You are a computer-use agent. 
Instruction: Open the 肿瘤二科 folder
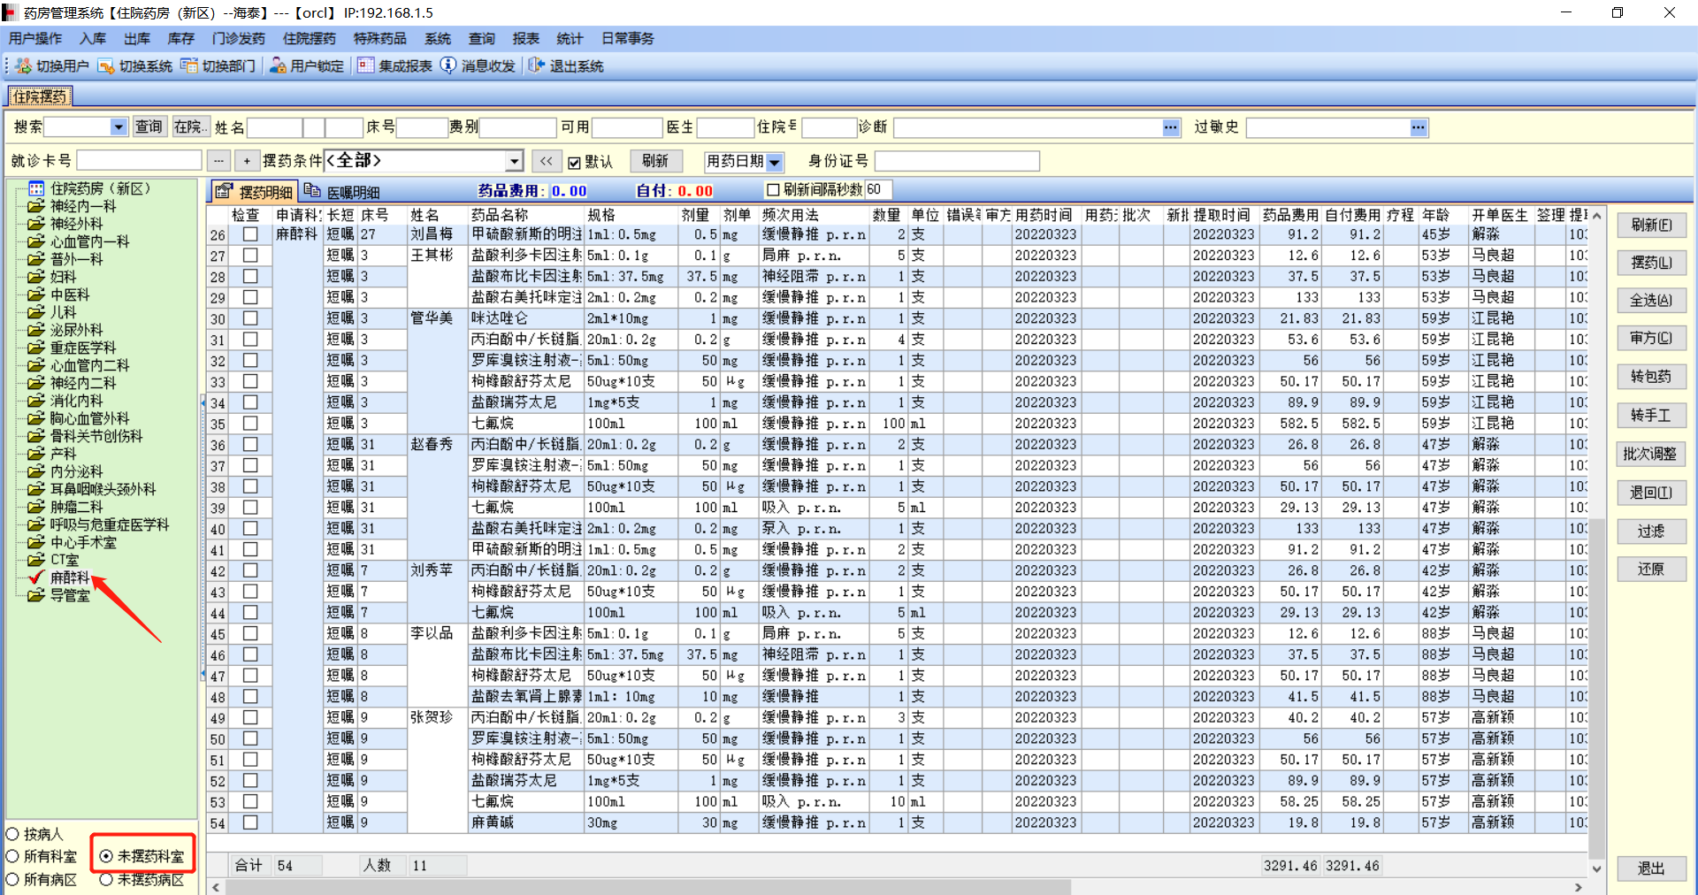tap(36, 507)
